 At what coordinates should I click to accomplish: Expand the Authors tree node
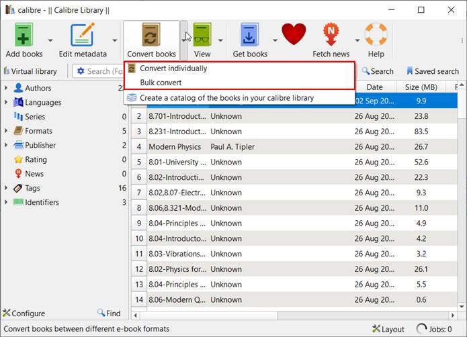(x=6, y=88)
